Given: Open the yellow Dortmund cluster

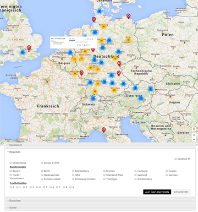Looking at the screenshot, I should (x=85, y=51).
